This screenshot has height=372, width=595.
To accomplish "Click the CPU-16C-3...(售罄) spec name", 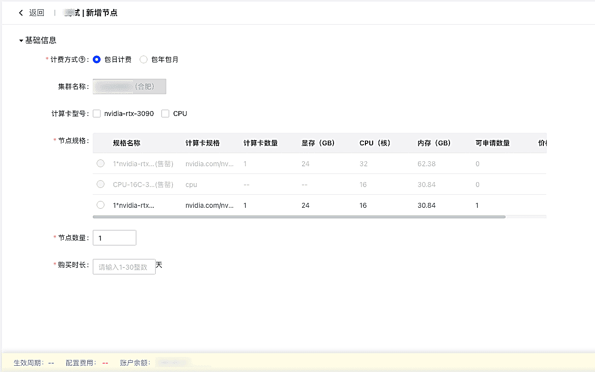I will pyautogui.click(x=143, y=185).
